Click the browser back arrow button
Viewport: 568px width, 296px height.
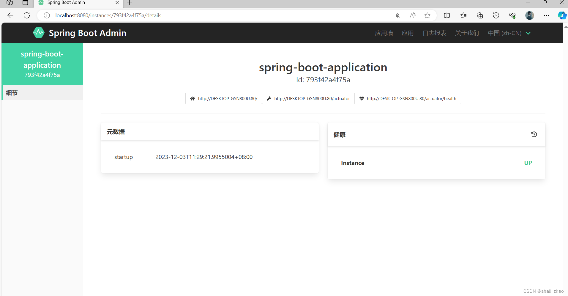10,15
